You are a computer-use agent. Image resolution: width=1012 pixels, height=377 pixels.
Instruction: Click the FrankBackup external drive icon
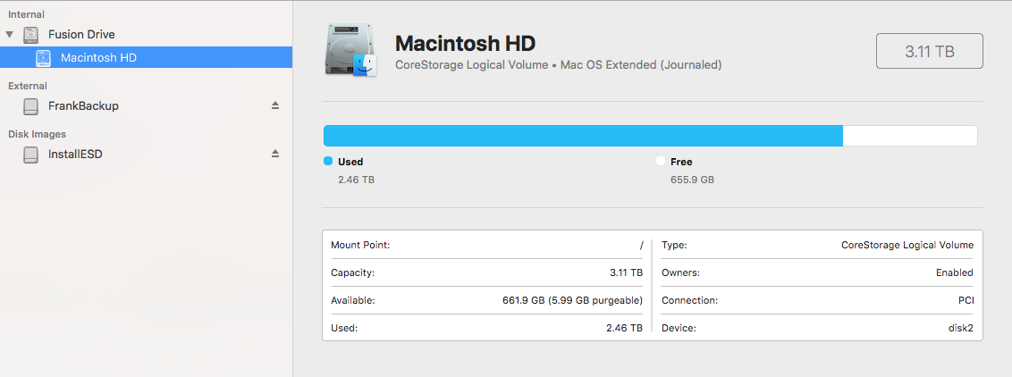click(31, 106)
